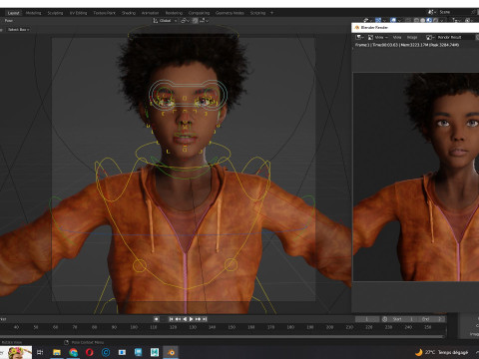
Task: Open the UV Editing workspace tab
Action: coord(78,13)
